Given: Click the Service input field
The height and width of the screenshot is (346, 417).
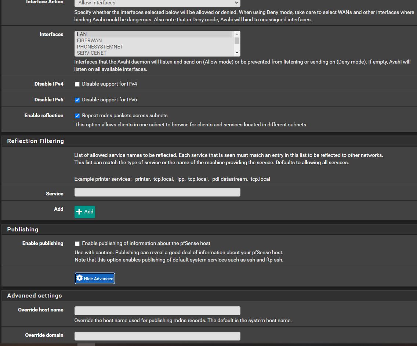Looking at the screenshot, I should [x=157, y=192].
